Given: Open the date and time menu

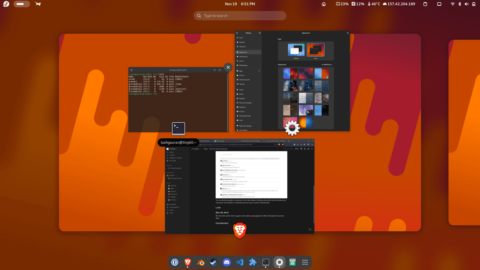Looking at the screenshot, I should [x=240, y=4].
